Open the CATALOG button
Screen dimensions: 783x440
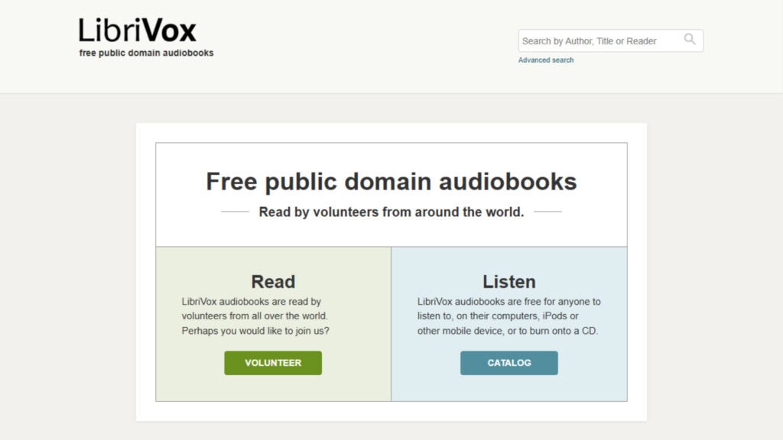click(508, 363)
